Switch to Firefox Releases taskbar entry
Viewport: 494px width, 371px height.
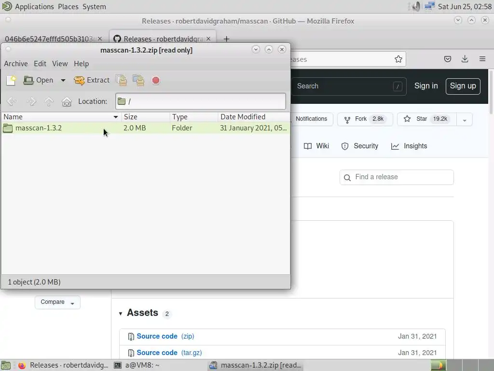[x=63, y=365]
